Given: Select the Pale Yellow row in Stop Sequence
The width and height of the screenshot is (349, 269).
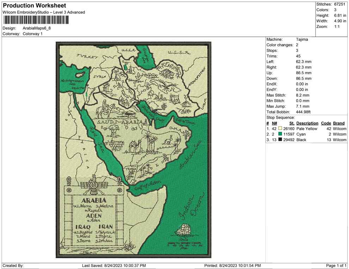Looking at the screenshot, I should (x=307, y=129).
